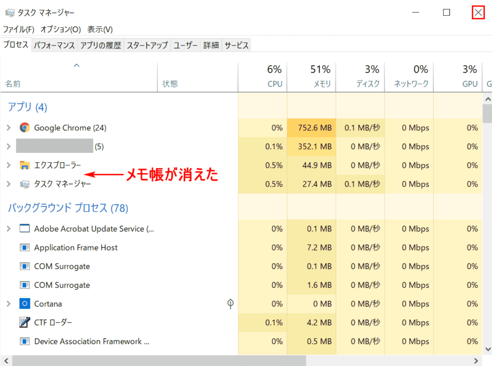This screenshot has height=366, width=492.
Task: Select the CTF ローダー row name
Action: pos(53,322)
